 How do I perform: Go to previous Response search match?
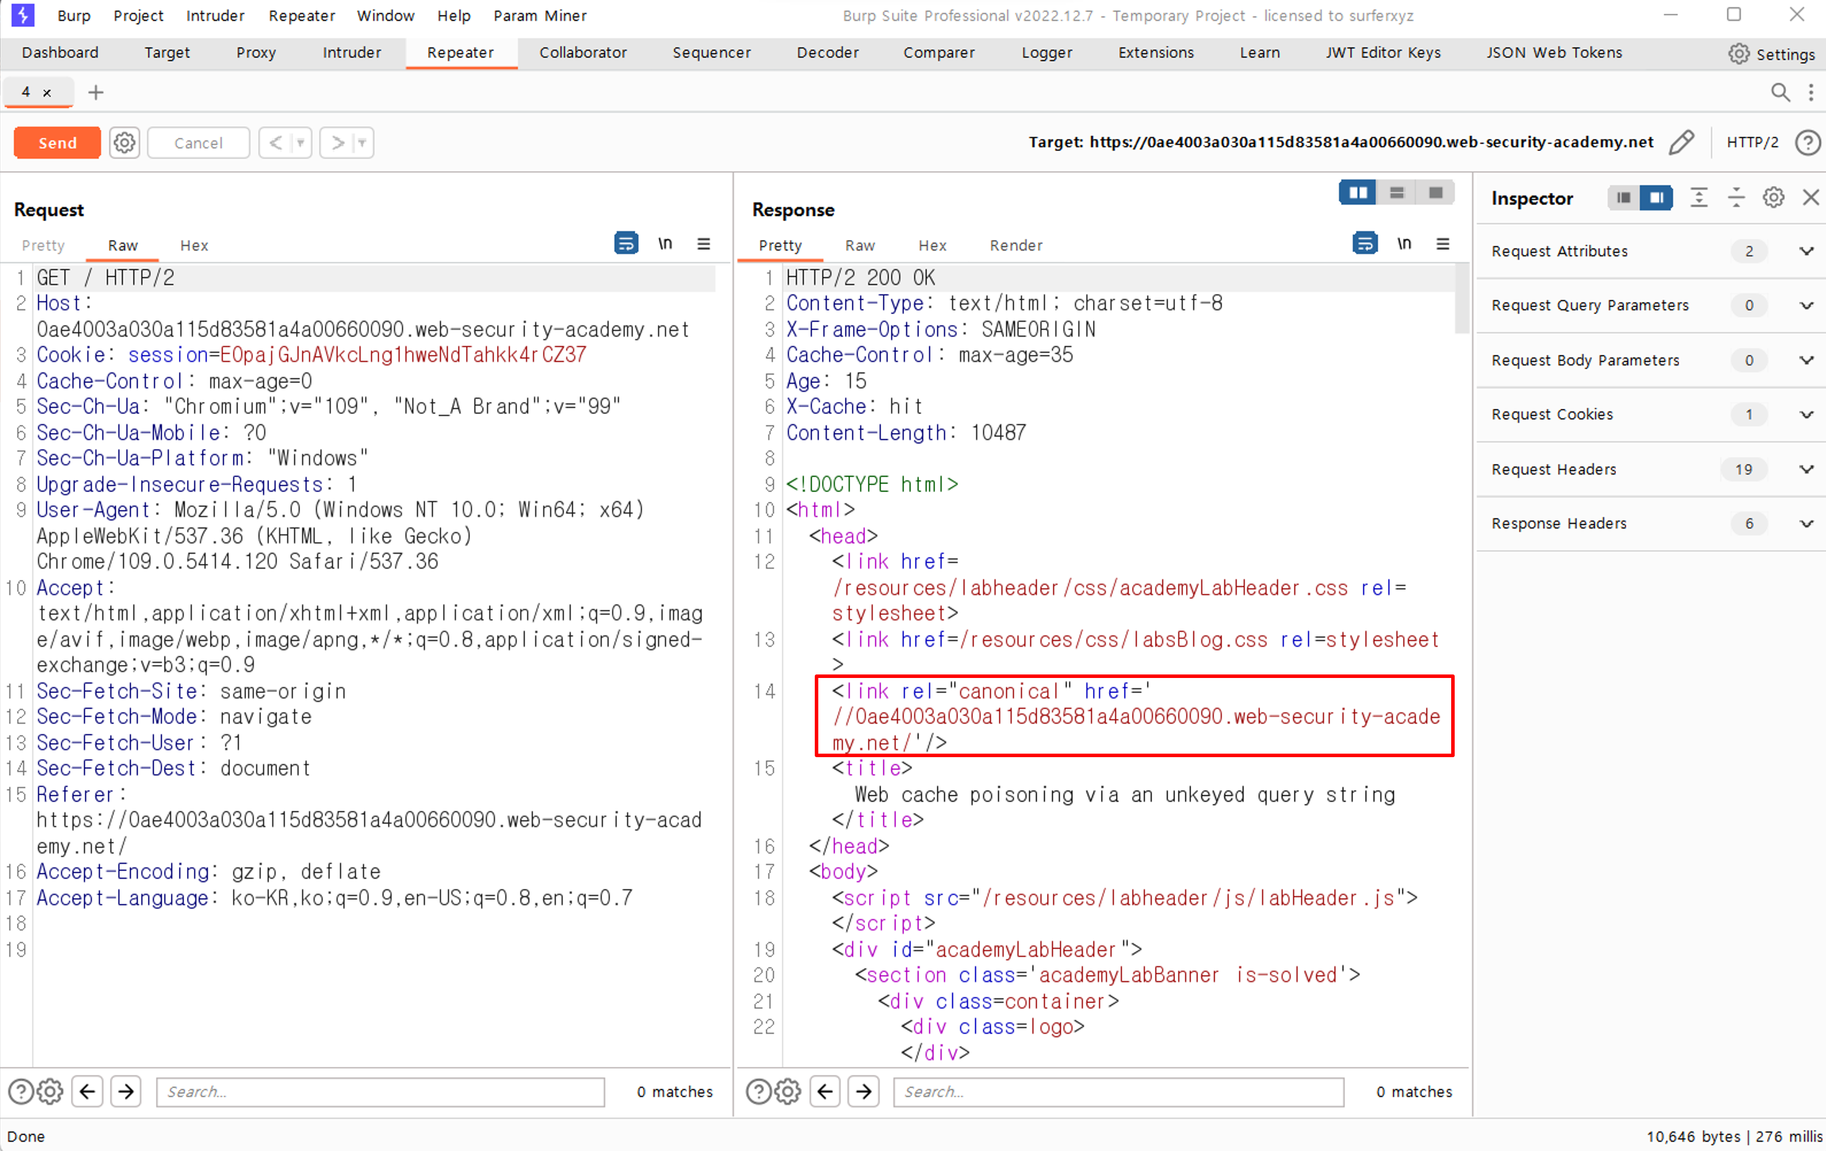click(x=825, y=1091)
